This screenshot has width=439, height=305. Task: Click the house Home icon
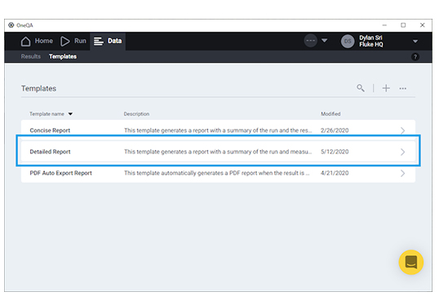(26, 41)
